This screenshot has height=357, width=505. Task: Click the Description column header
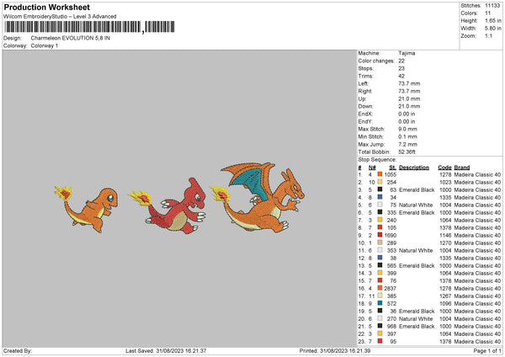click(414, 167)
